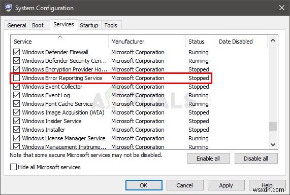Toggle Windows License Manager Service checkbox
This screenshot has height=195, width=290.
click(16, 138)
